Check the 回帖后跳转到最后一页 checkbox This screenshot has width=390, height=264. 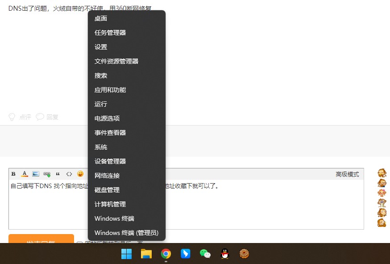tap(79, 243)
